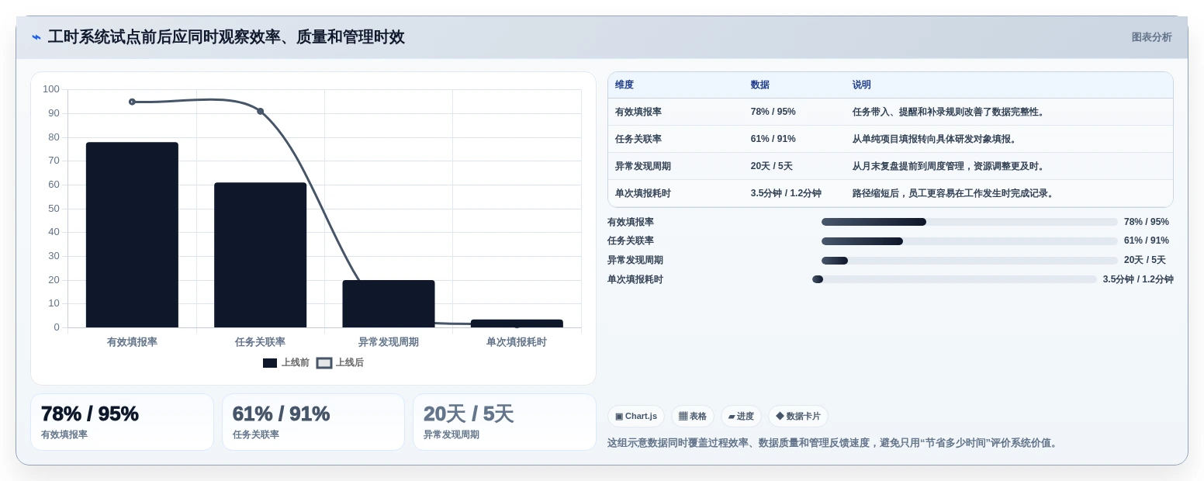Click progress value 3.5分钟 / 1.2分钟 beside bar
This screenshot has width=1204, height=481.
click(1138, 279)
